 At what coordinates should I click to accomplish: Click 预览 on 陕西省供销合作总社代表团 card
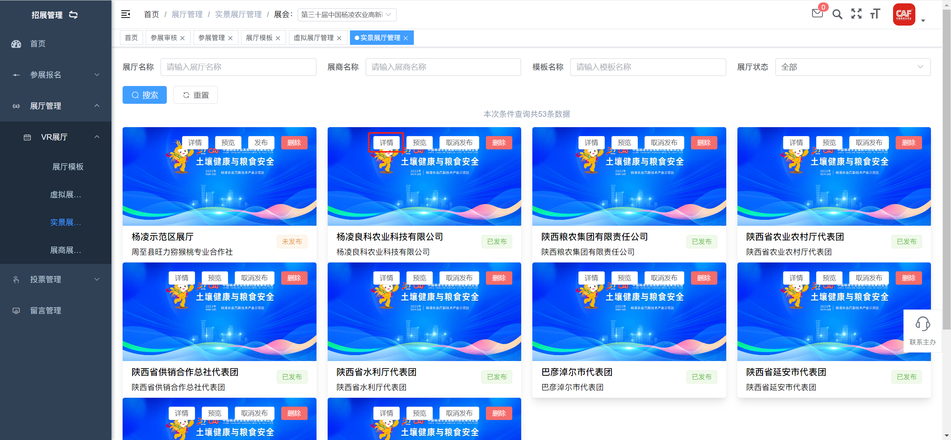coord(215,278)
